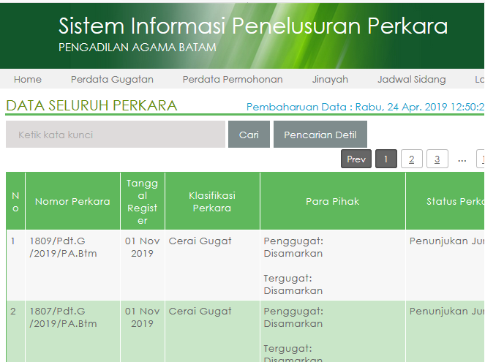The width and height of the screenshot is (485, 362).
Task: Jump to page 3 of results
Action: pos(437,159)
